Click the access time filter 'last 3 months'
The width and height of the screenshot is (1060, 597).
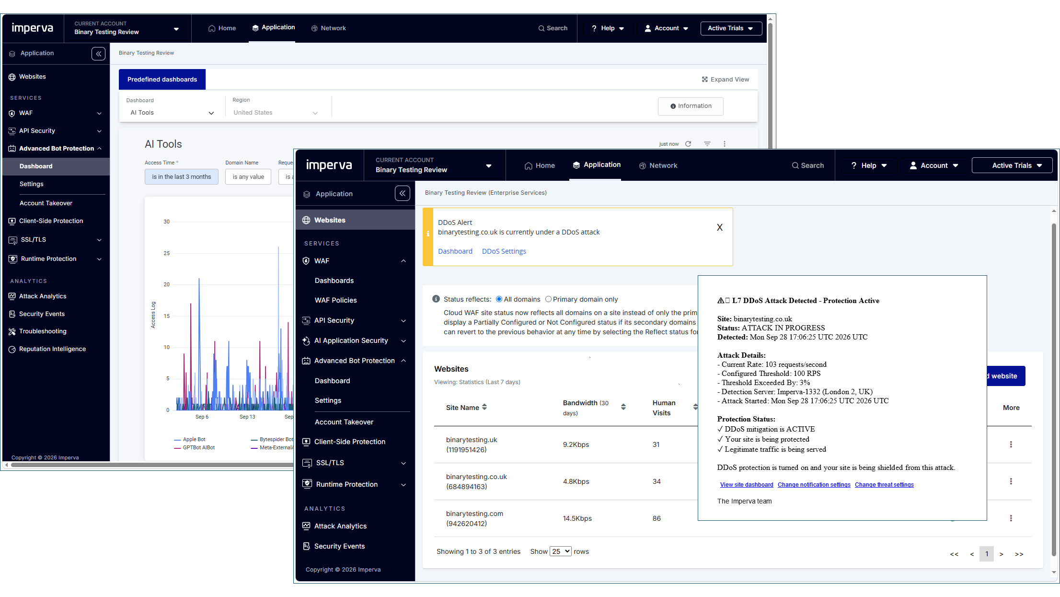click(x=181, y=176)
